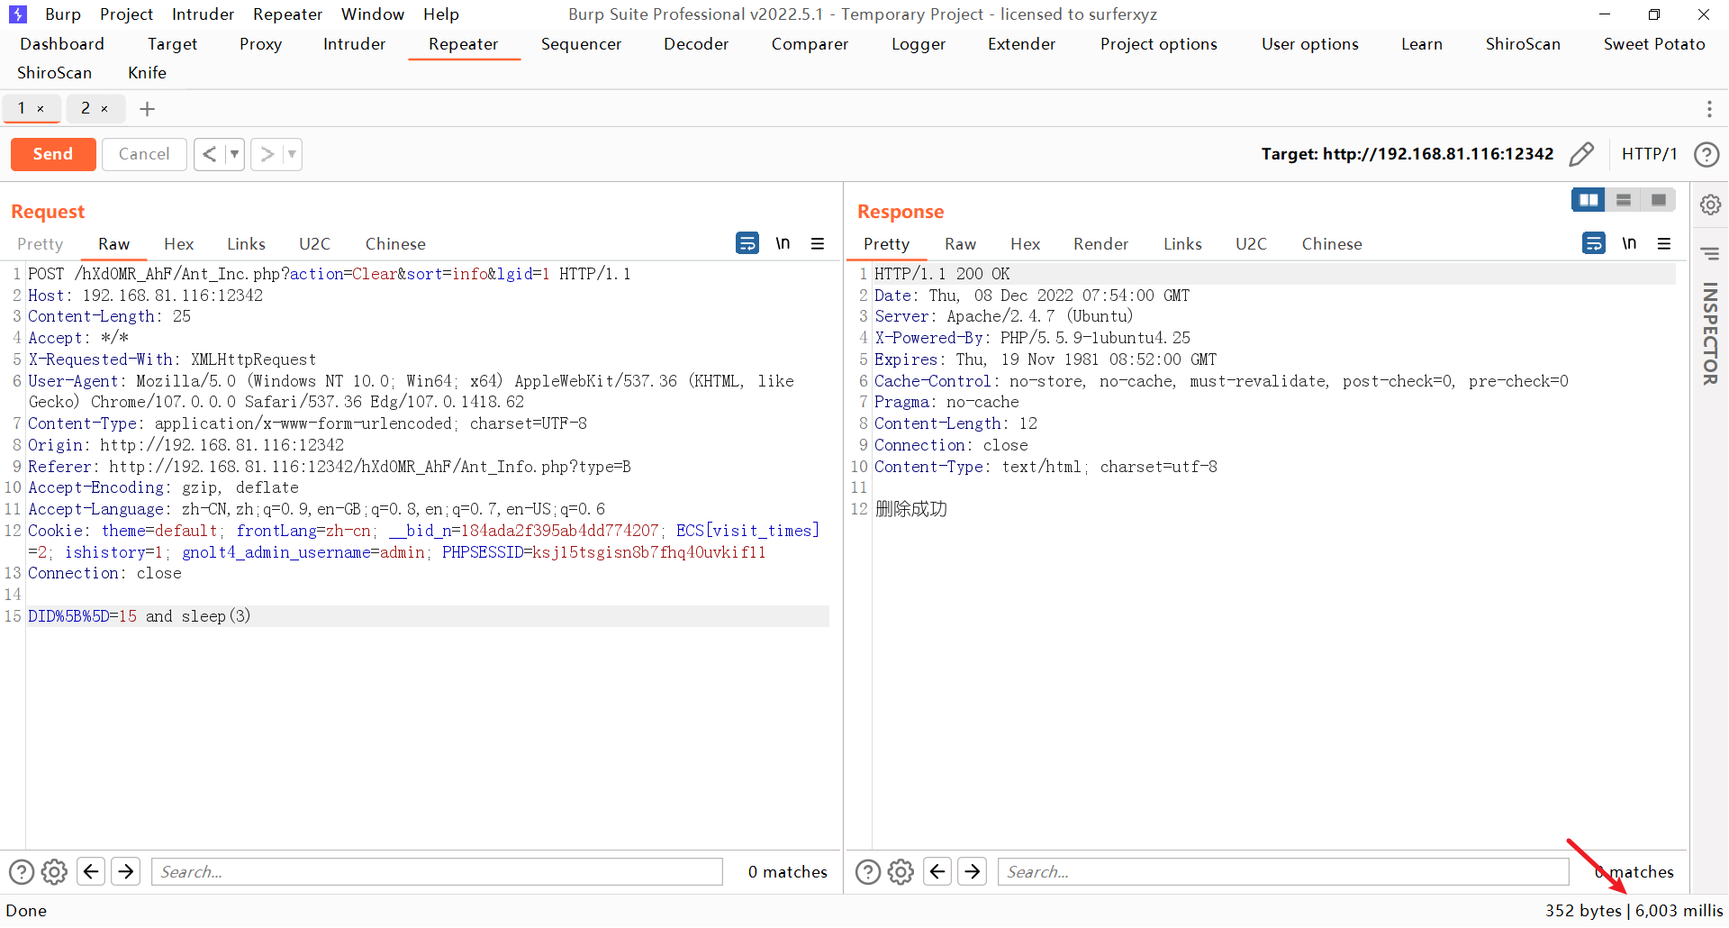The width and height of the screenshot is (1729, 928).
Task: Open response search settings gear
Action: click(901, 871)
